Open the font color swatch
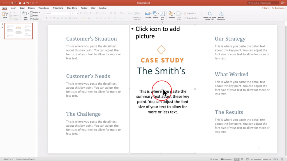Viewport: 287px width, 161px height. (x=89, y=18)
